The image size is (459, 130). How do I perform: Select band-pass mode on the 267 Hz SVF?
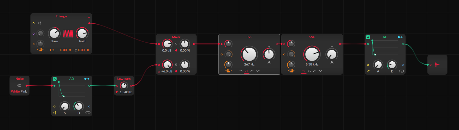click(x=247, y=71)
